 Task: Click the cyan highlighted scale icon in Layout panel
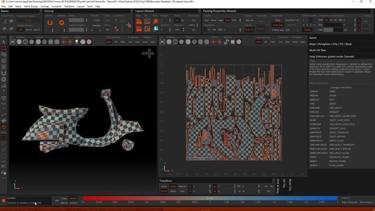coord(156,29)
